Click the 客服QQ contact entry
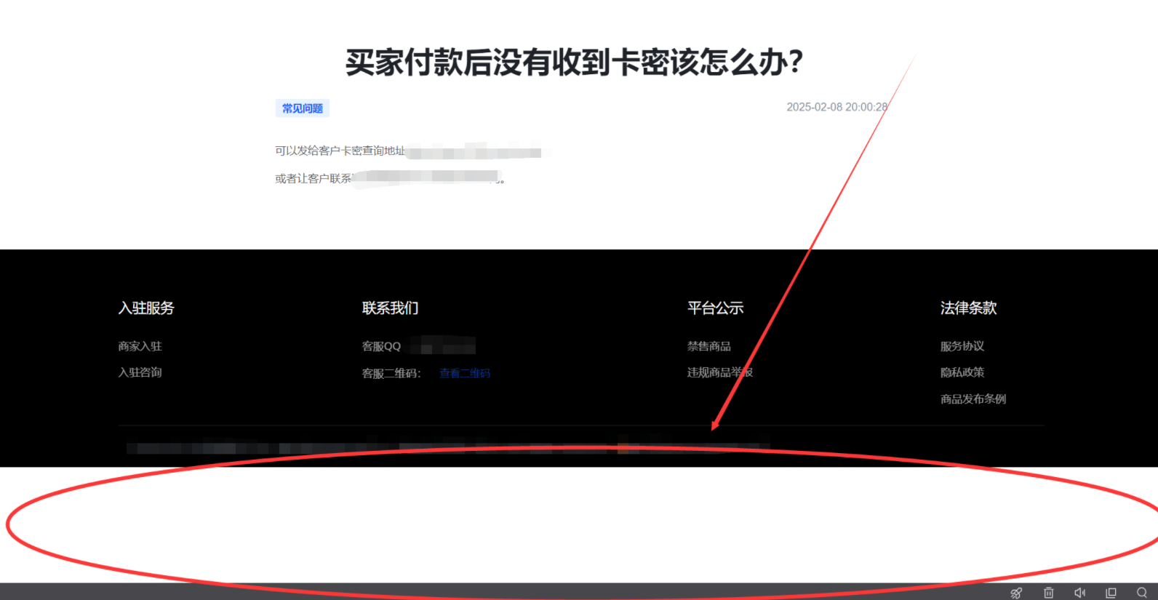The height and width of the screenshot is (600, 1158). click(382, 346)
